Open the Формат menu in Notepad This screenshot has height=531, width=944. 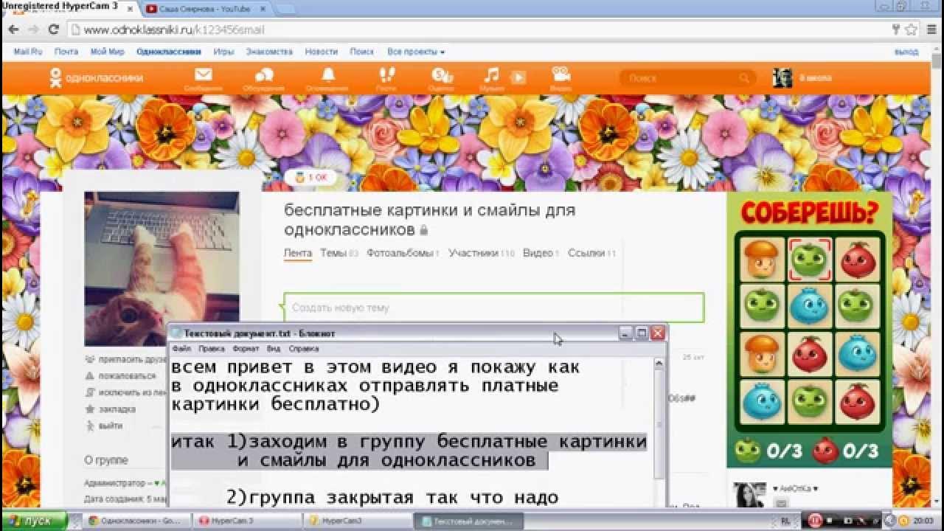[x=246, y=348]
